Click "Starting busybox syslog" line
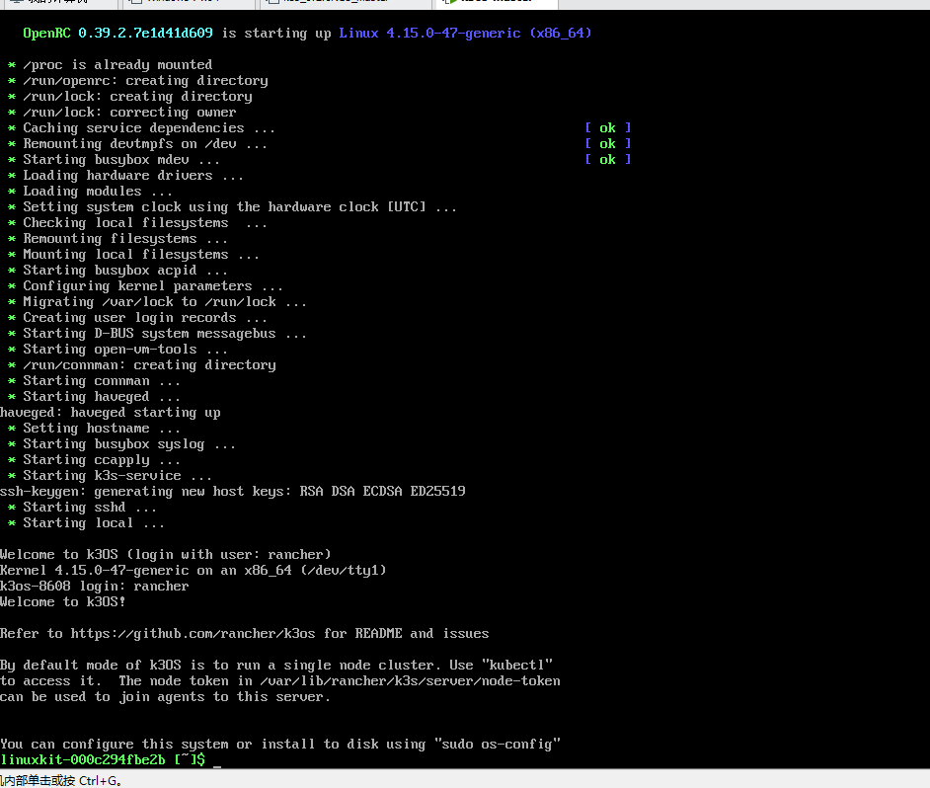The height and width of the screenshot is (788, 930). (121, 444)
